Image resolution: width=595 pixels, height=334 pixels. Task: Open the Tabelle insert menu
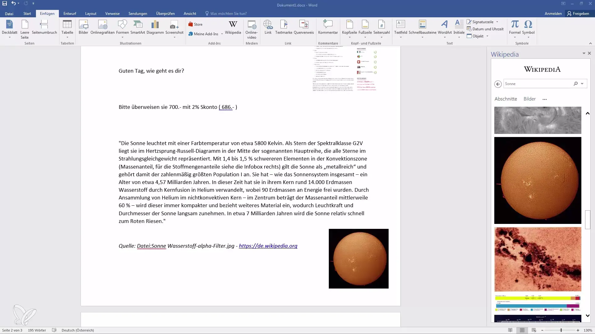pos(67,29)
